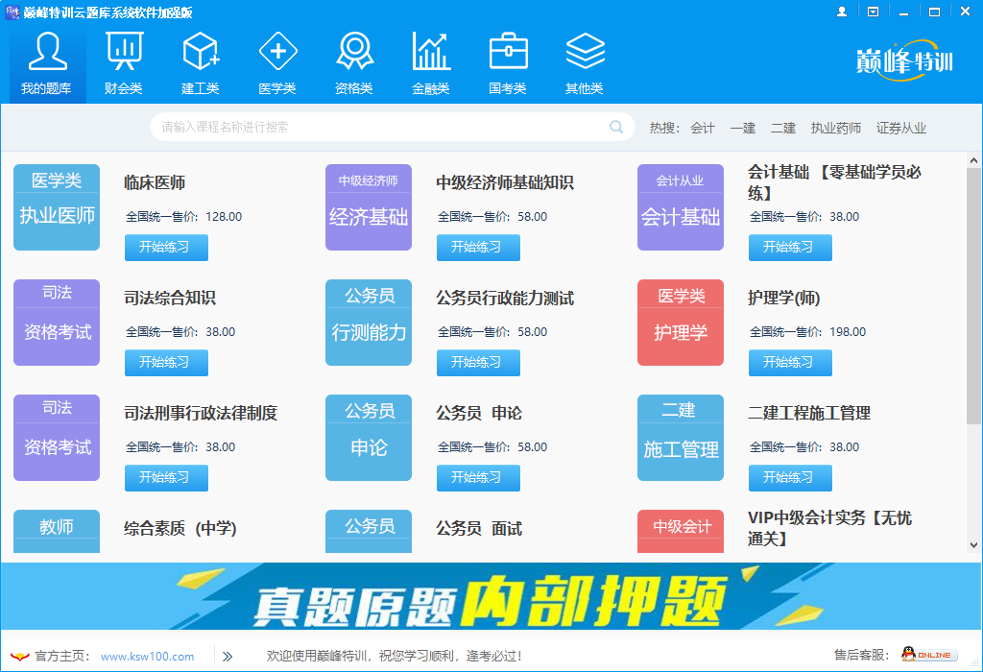
Task: Start practice for 二建工程施工管理
Action: tap(790, 478)
